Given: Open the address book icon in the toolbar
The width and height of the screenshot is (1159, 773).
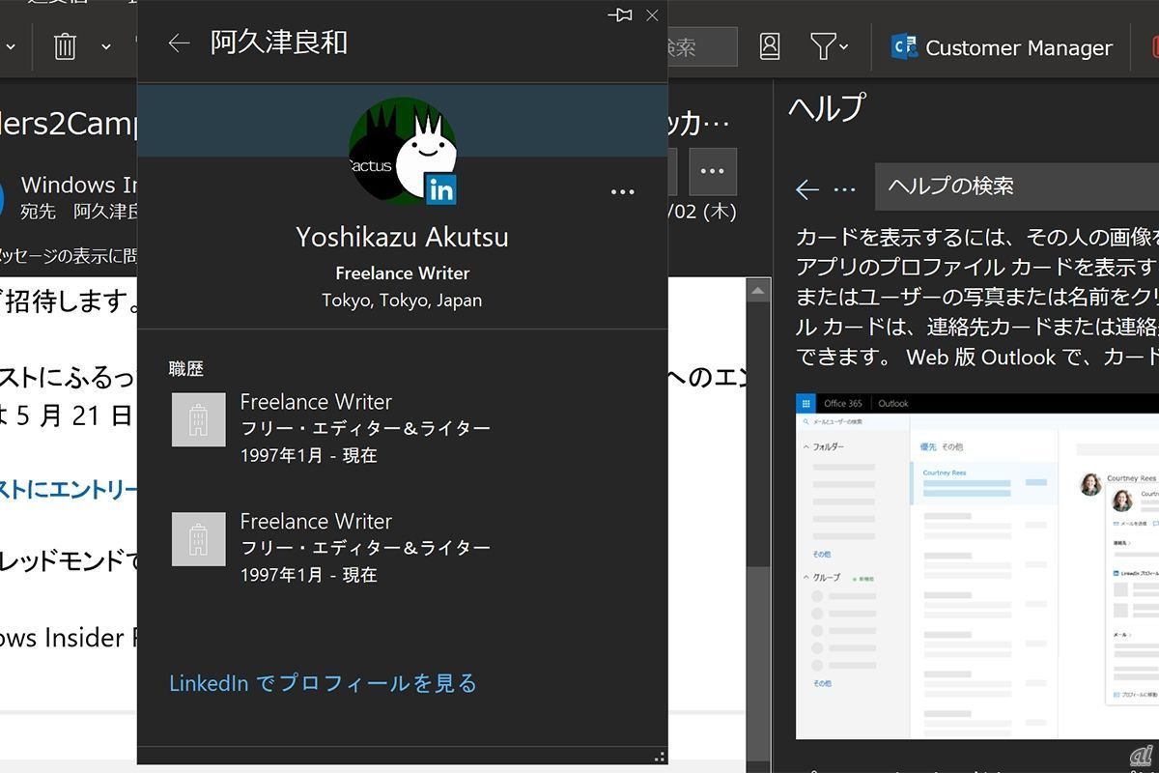Looking at the screenshot, I should tap(770, 46).
